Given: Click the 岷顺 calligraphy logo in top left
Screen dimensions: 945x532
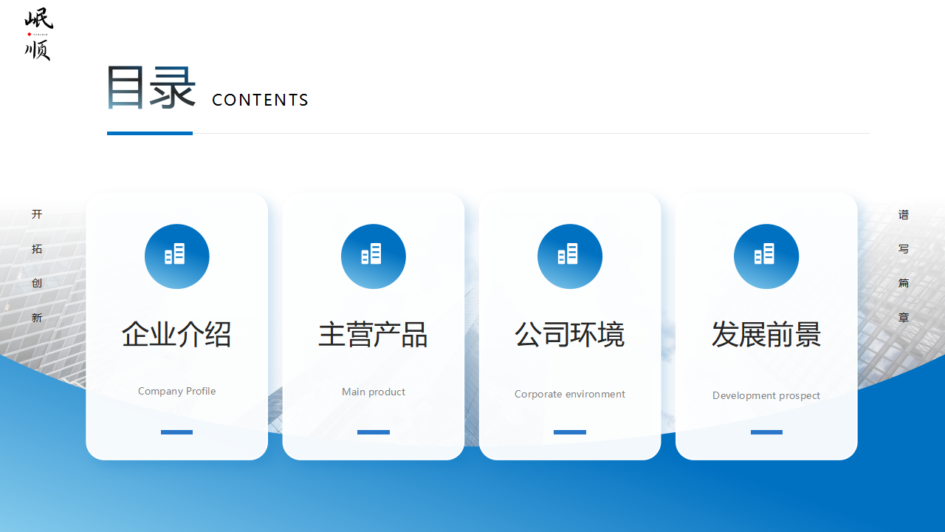Looking at the screenshot, I should click(38, 34).
